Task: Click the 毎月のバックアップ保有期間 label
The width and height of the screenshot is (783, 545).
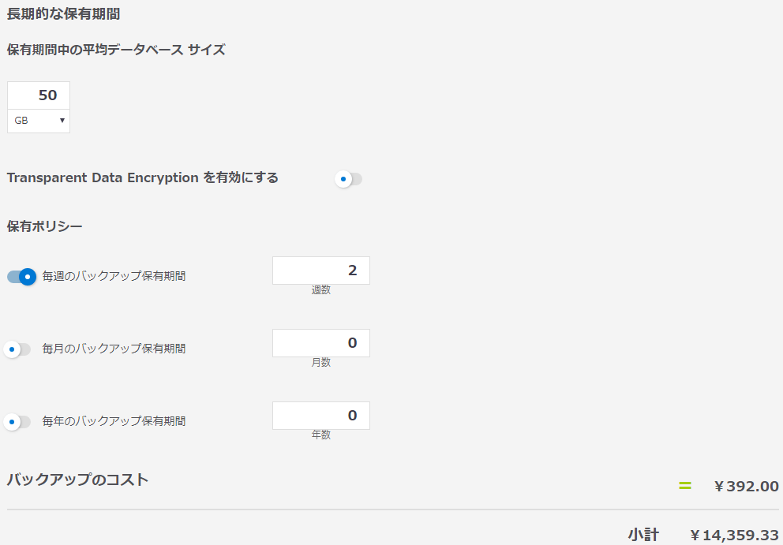Action: (114, 349)
